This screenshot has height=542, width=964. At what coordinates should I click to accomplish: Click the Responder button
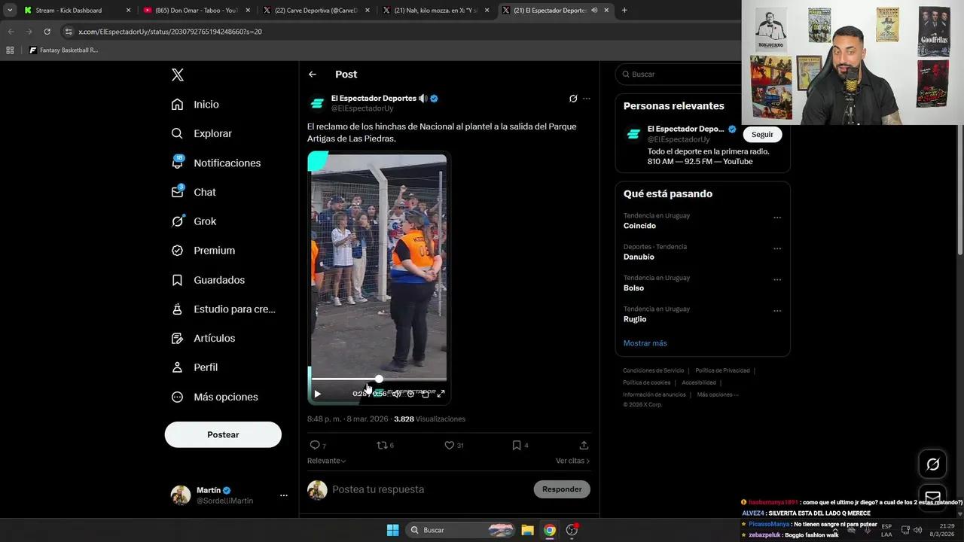pos(562,489)
